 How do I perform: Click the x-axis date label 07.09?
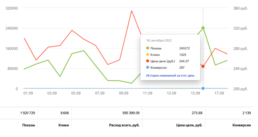[x=100, y=93]
